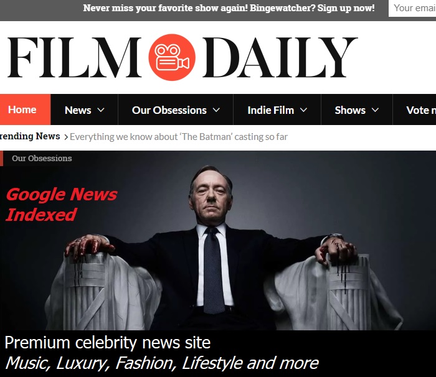Click the featured hero image of seated man
The width and height of the screenshot is (436, 377).
pos(218,240)
